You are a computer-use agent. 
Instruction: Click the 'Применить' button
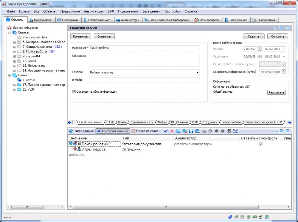[80, 36]
